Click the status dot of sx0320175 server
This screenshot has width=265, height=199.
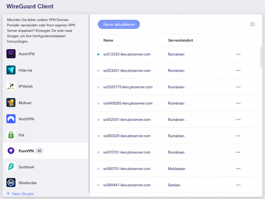click(98, 87)
